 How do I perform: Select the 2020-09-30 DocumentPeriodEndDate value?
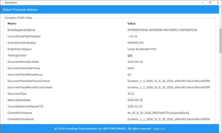(135, 62)
